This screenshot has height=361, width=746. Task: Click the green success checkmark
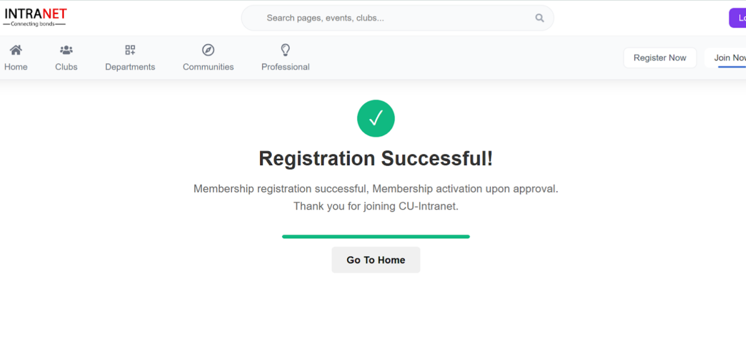point(376,118)
